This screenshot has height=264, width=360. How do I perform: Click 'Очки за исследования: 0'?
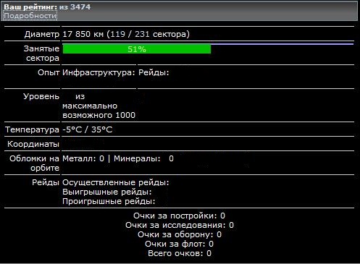pyautogui.click(x=180, y=225)
